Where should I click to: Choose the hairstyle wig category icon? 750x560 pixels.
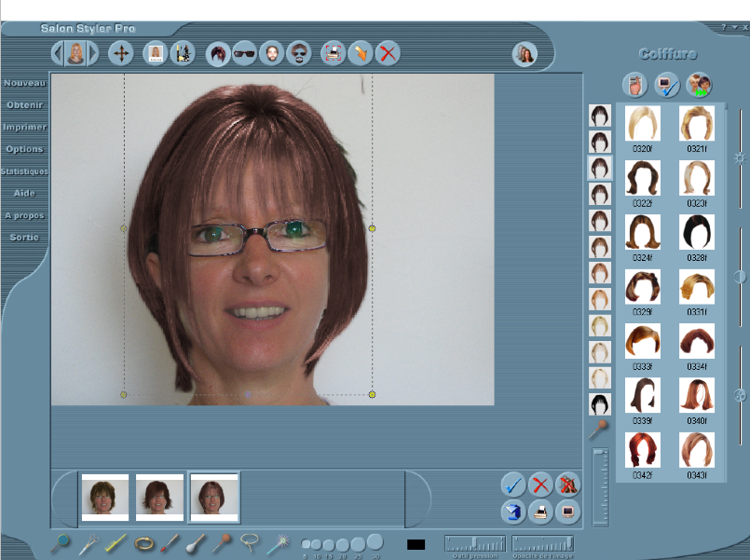point(218,53)
